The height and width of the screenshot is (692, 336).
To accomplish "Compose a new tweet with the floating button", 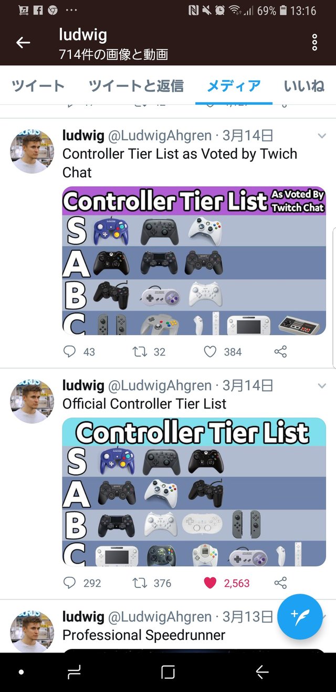I will [300, 616].
